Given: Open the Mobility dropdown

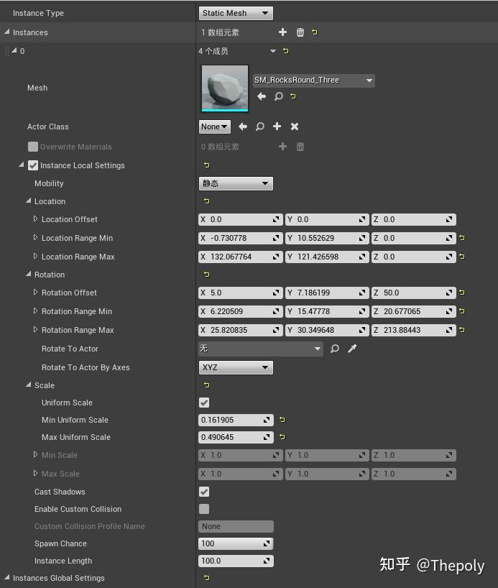Looking at the screenshot, I should click(236, 183).
